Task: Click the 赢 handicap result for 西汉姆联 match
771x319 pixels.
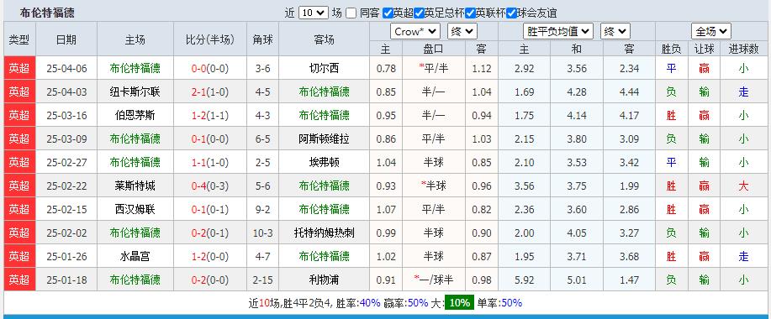Action: click(704, 210)
